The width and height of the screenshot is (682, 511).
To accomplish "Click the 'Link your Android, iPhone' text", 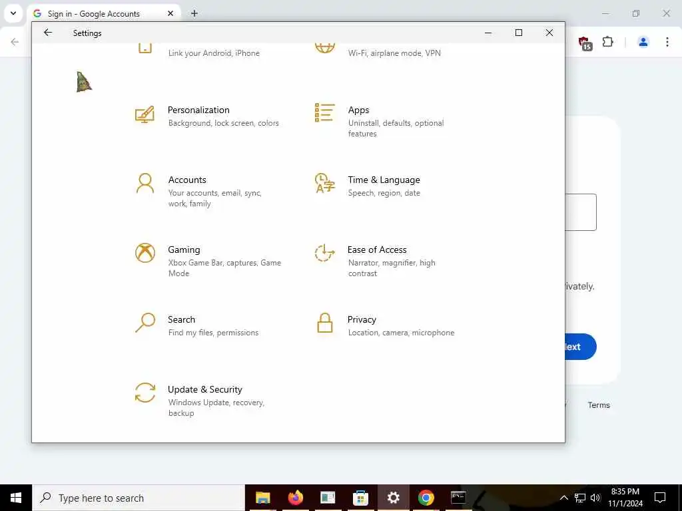I will (214, 53).
